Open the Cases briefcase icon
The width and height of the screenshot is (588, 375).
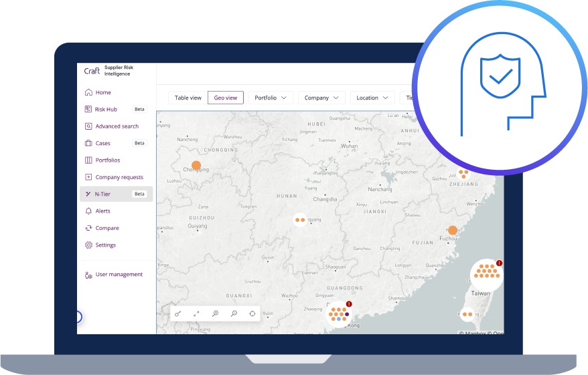coord(88,143)
